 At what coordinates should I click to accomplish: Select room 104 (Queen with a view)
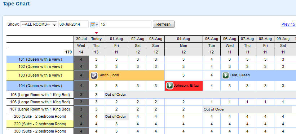click(40, 86)
